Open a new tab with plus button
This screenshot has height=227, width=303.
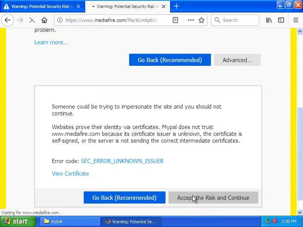point(176,6)
